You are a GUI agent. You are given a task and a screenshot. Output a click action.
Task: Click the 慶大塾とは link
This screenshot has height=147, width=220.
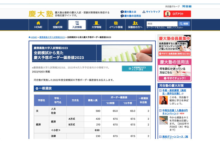(x=130, y=12)
